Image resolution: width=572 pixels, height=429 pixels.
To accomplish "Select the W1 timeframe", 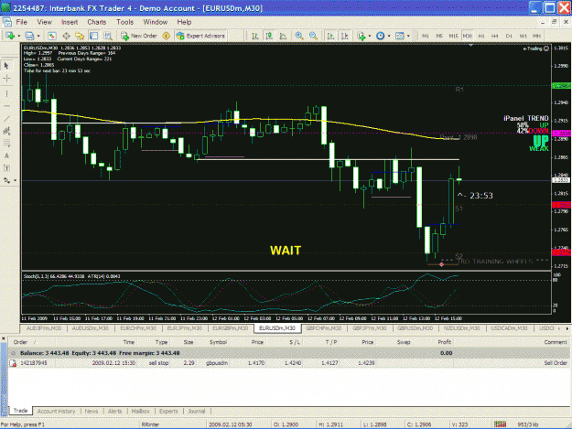I will [523, 36].
